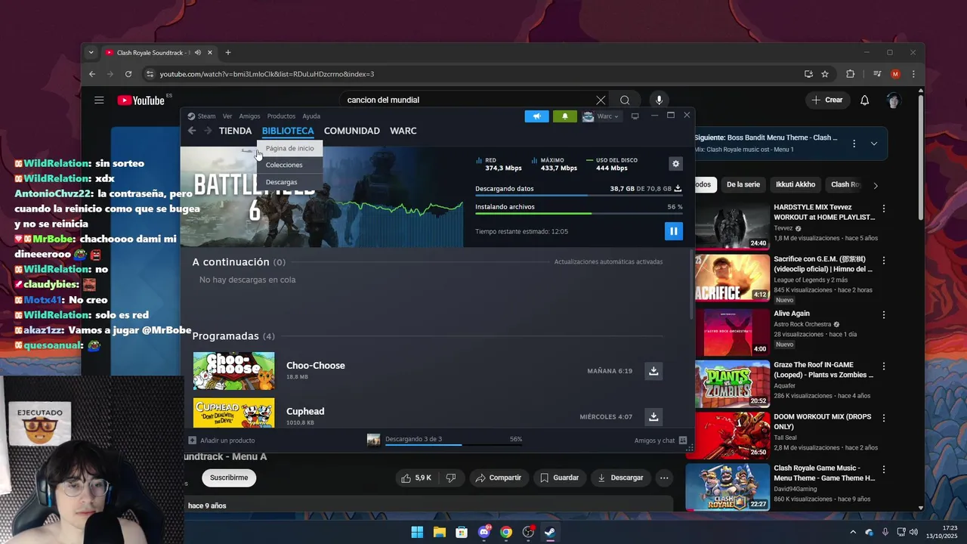
Task: Open Steam menu in Steam window
Action: tap(202, 116)
